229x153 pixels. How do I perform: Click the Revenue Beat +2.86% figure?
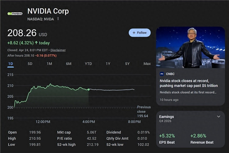coord(198,136)
